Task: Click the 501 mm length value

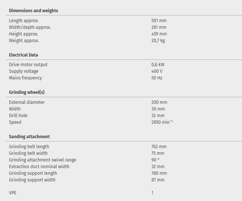Action: click(x=159, y=21)
